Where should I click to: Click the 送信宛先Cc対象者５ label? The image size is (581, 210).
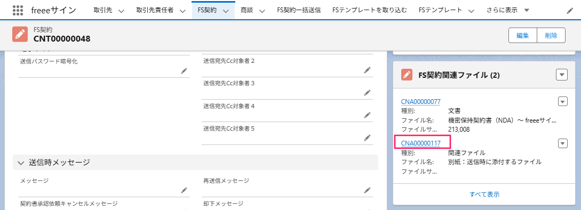click(x=229, y=128)
